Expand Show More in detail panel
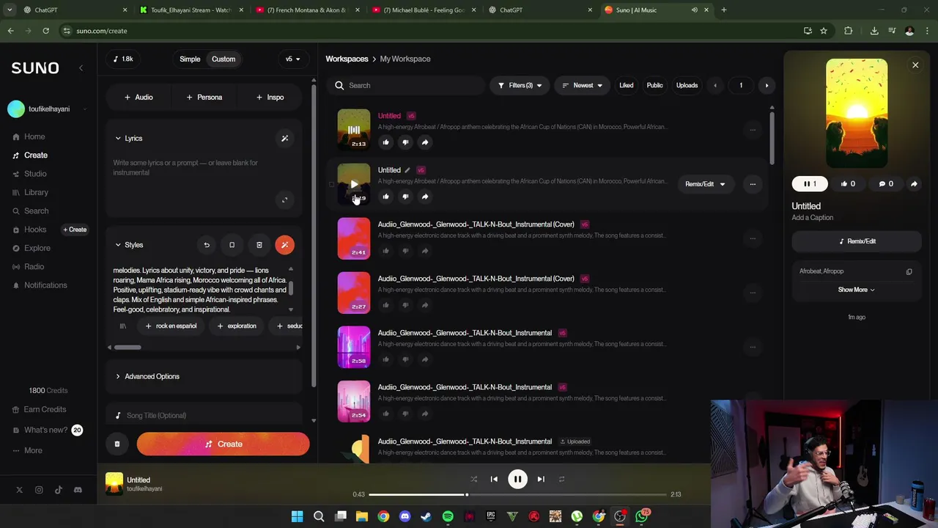 856,290
